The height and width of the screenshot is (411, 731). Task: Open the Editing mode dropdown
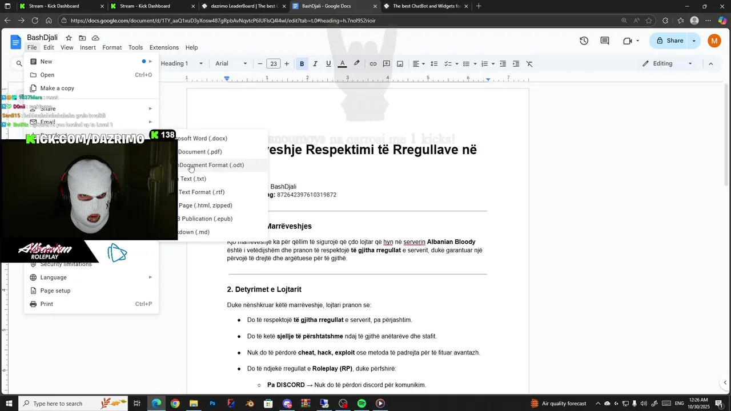[x=667, y=63]
